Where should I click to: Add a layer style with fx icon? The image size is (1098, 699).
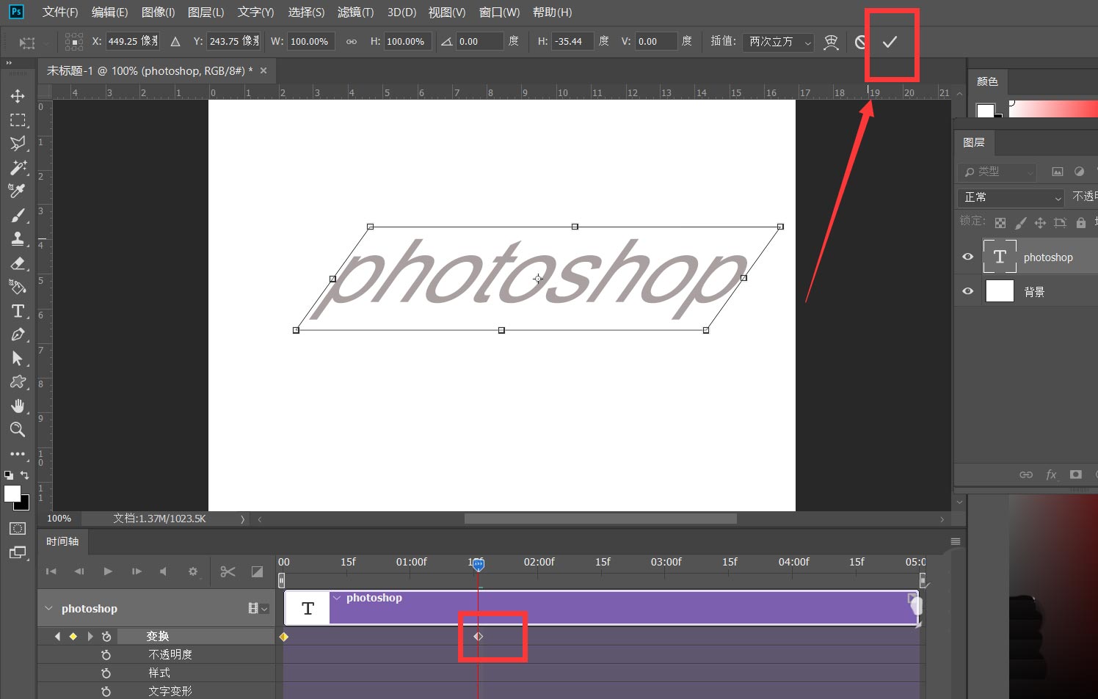pos(1051,475)
